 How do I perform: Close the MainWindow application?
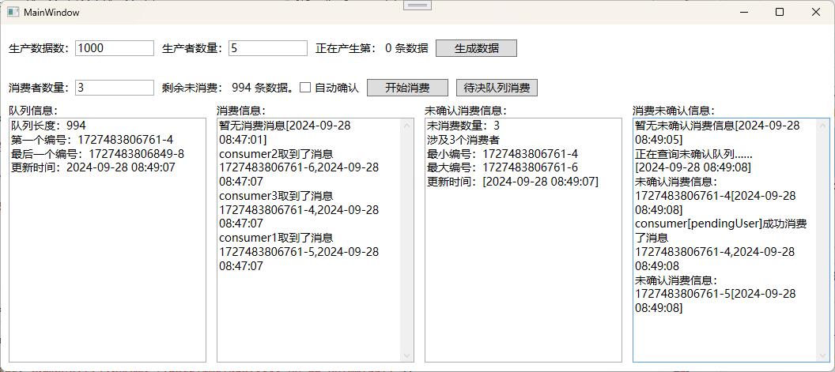pyautogui.click(x=816, y=13)
